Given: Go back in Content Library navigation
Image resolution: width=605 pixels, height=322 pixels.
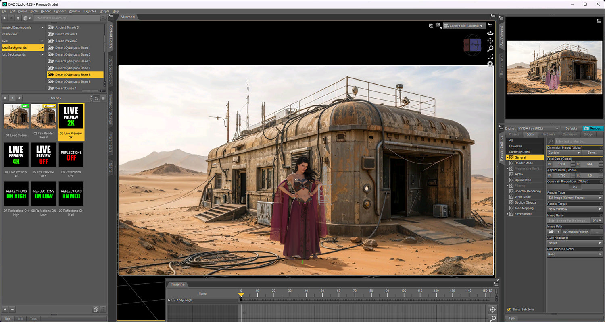Looking at the screenshot, I should point(4,18).
